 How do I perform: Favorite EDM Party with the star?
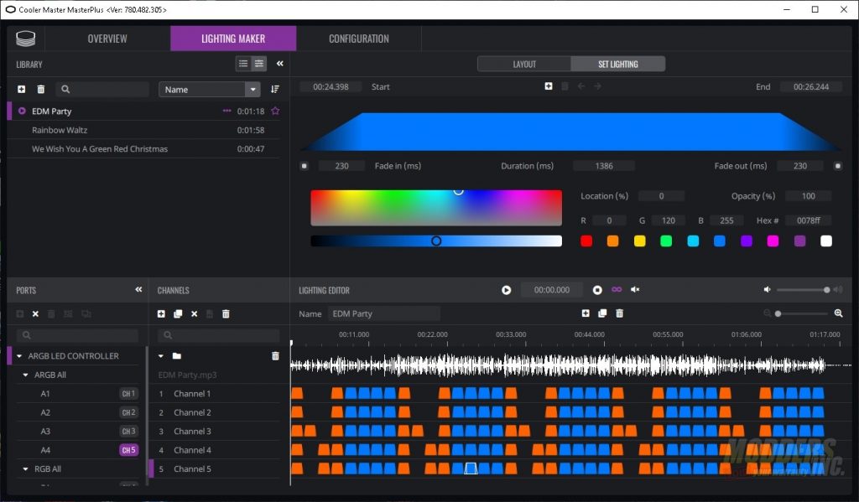click(x=275, y=111)
